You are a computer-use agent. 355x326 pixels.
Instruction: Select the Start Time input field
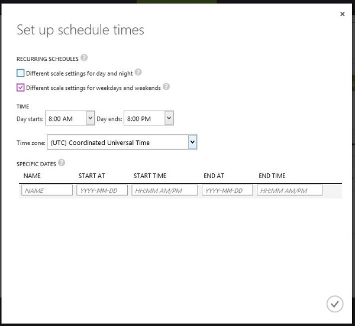coord(164,191)
